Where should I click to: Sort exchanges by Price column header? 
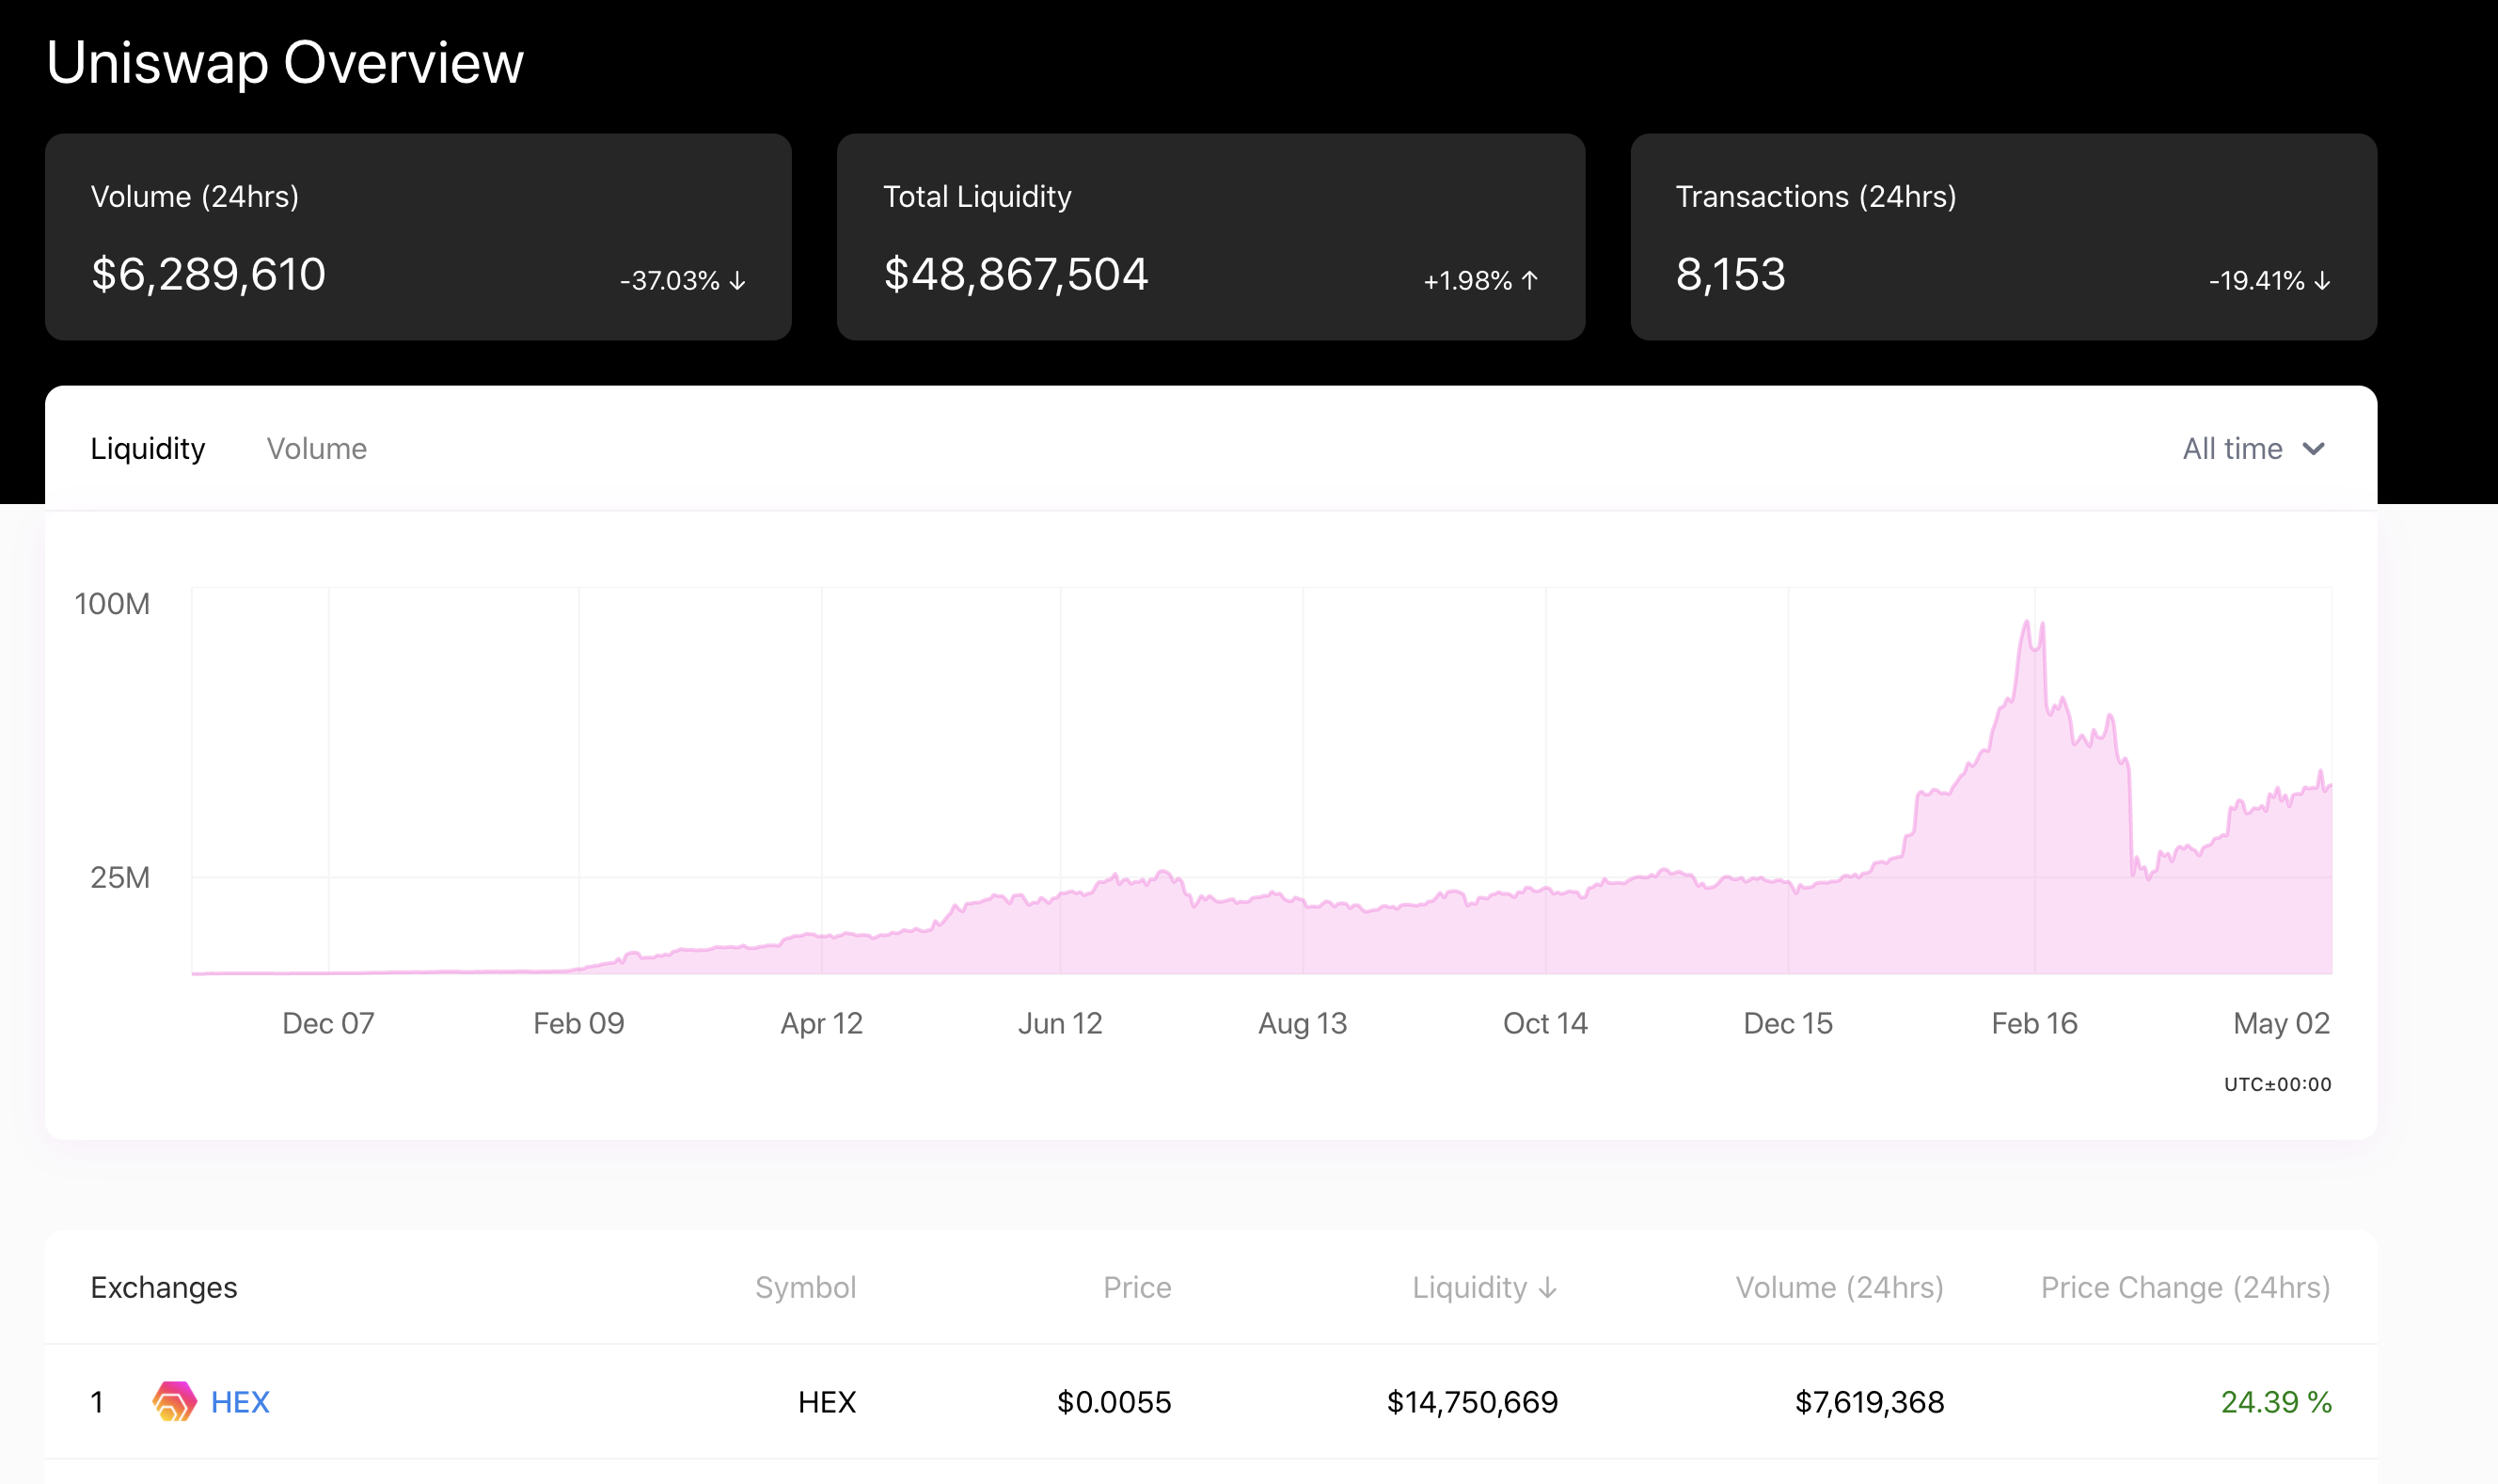tap(1137, 1288)
